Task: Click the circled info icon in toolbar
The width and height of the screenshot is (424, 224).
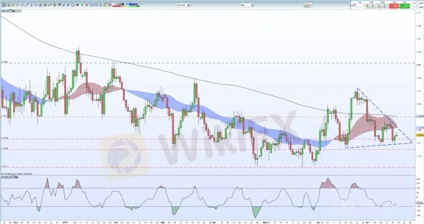Action: pyautogui.click(x=73, y=5)
